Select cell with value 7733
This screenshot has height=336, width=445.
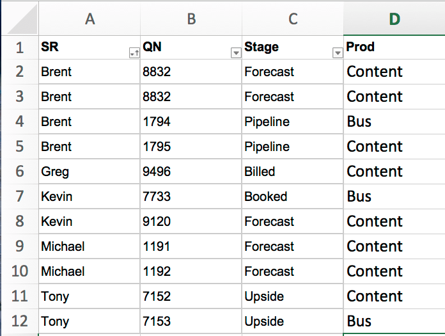click(191, 196)
